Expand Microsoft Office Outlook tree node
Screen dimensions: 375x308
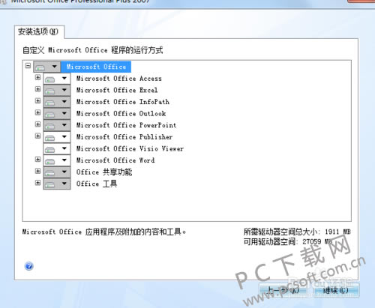[37, 112]
